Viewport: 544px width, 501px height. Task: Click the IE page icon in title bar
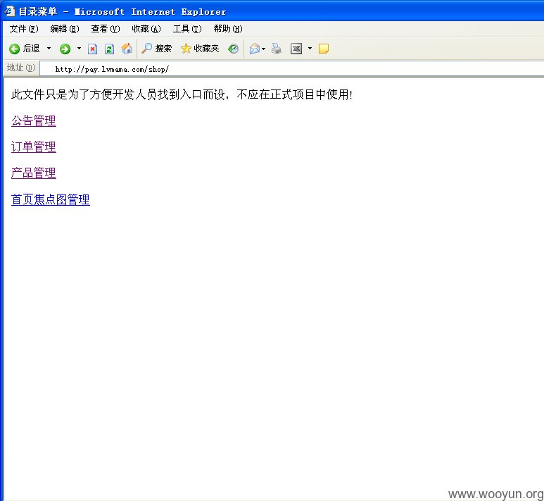[x=9, y=11]
